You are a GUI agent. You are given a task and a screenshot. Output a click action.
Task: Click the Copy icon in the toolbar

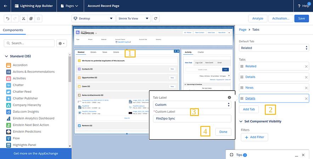(x=31, y=18)
